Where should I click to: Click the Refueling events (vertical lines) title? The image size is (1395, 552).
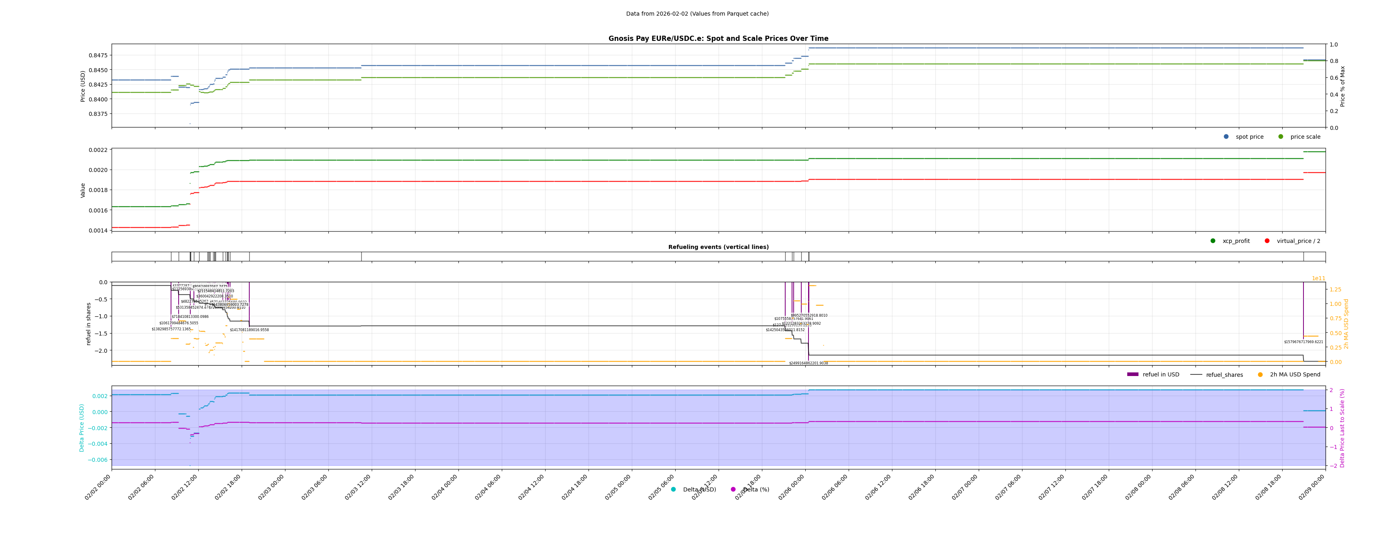[x=718, y=247]
